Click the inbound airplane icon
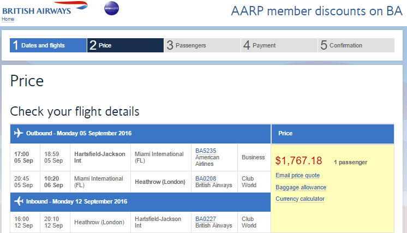 (x=19, y=201)
